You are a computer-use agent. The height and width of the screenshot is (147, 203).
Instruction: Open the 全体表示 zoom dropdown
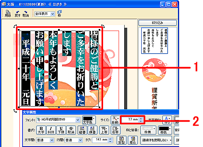53,14
